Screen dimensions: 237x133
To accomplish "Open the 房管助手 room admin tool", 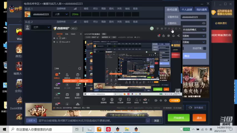I will coord(67,76).
